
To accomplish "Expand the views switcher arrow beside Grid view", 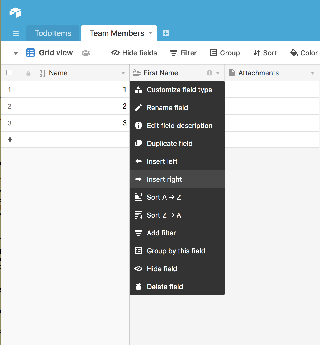I will click(x=16, y=53).
